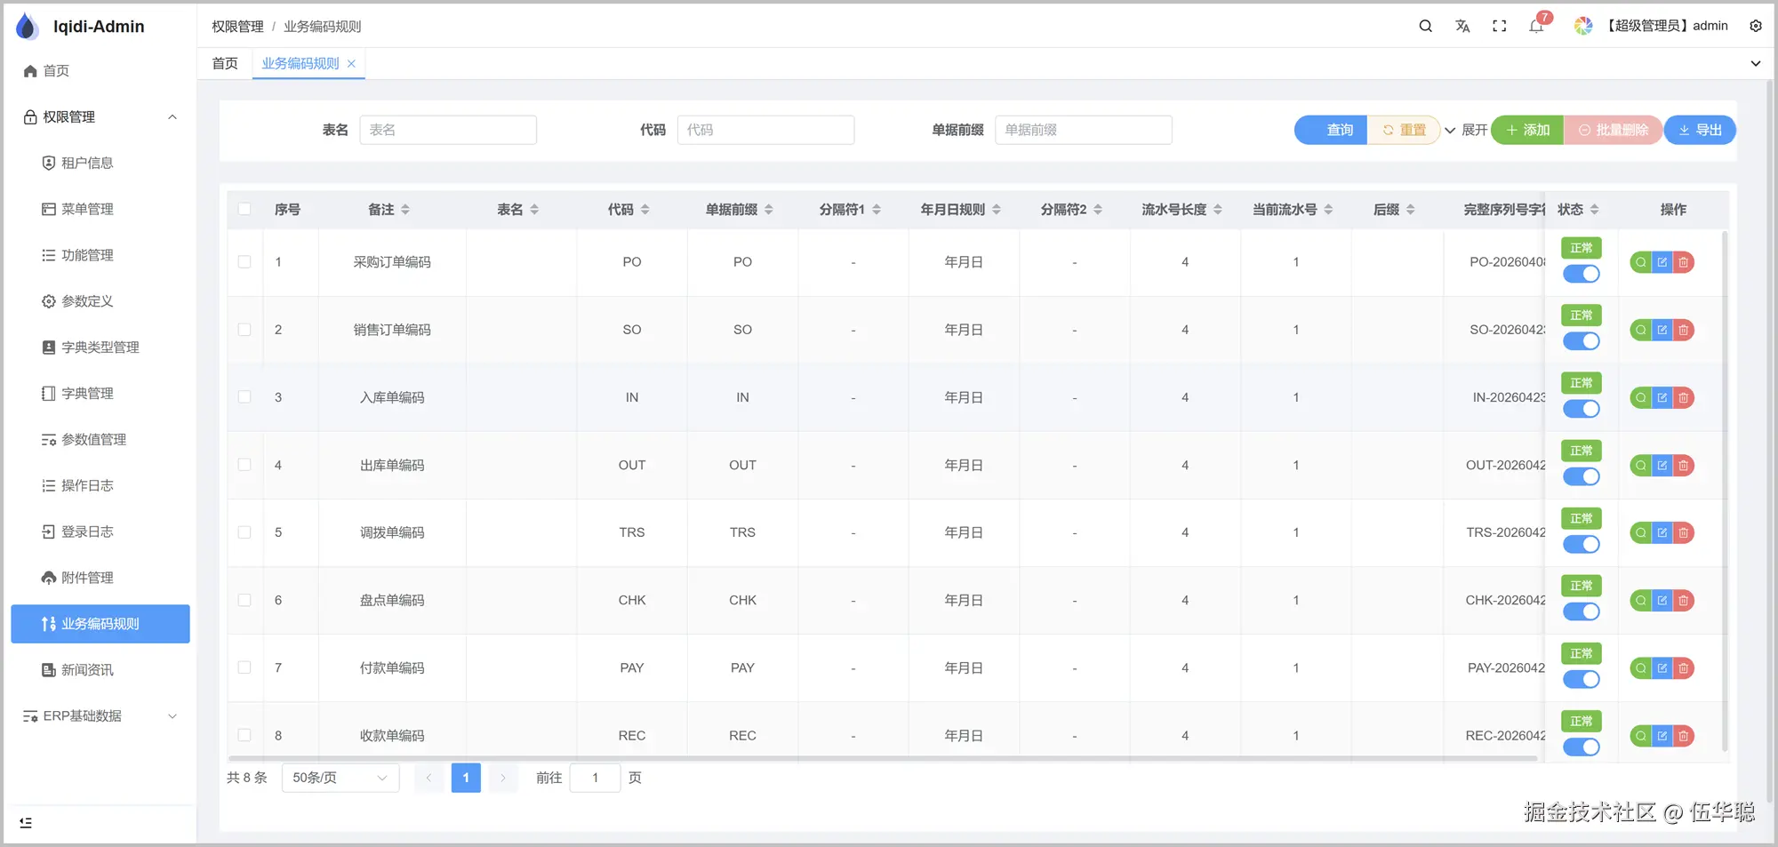Edit the SO coding rule row
This screenshot has width=1778, height=847.
(x=1662, y=330)
